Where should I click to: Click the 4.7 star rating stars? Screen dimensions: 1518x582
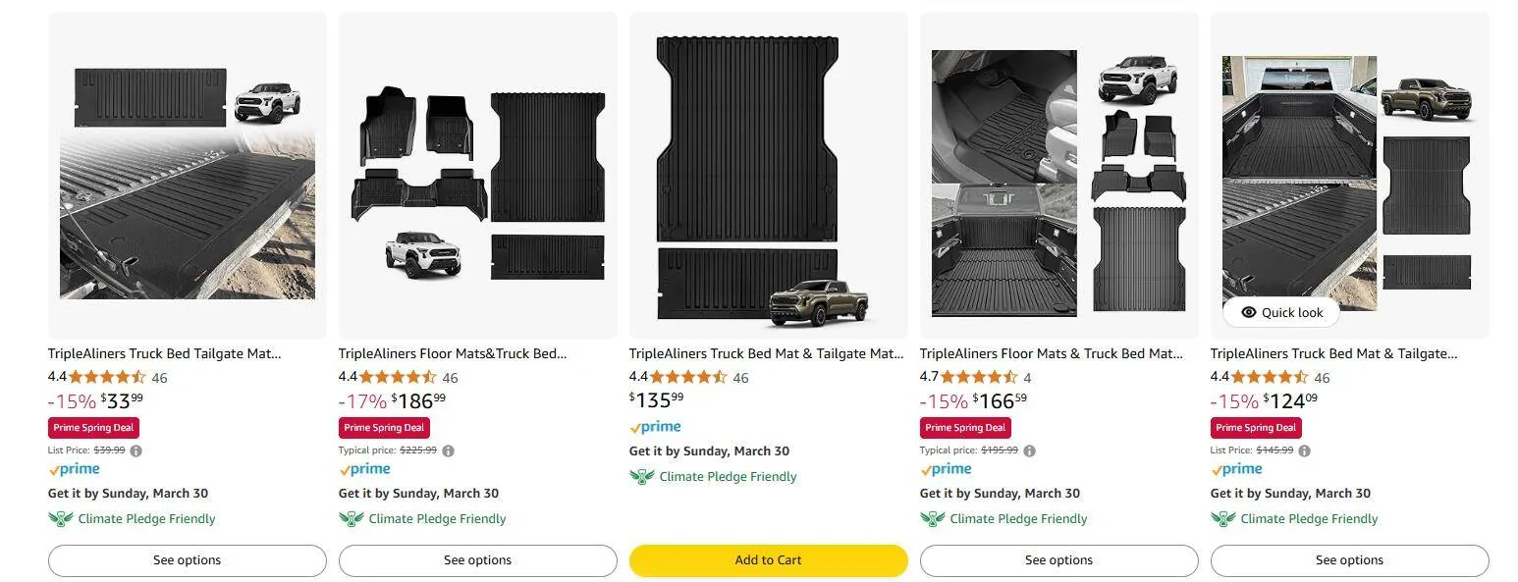click(979, 378)
